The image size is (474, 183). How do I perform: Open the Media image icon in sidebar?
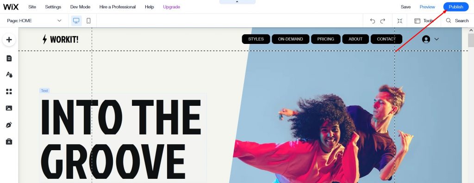coord(9,108)
